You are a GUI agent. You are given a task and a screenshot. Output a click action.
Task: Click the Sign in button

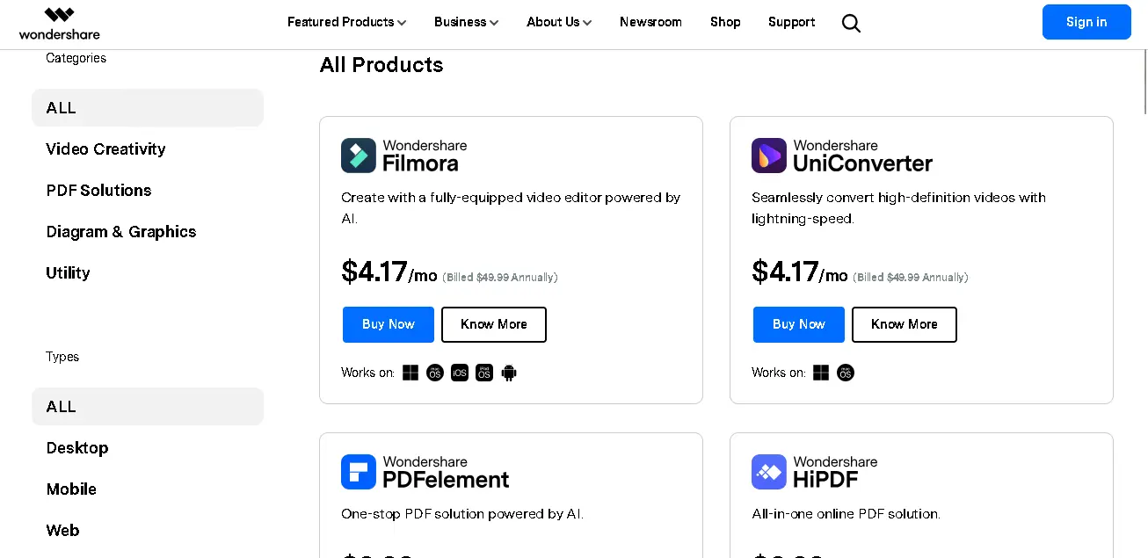pyautogui.click(x=1086, y=22)
